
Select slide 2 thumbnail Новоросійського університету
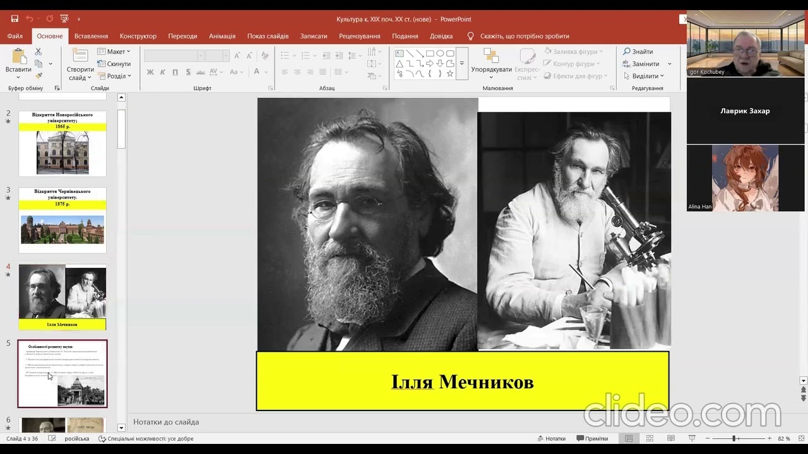click(62, 144)
